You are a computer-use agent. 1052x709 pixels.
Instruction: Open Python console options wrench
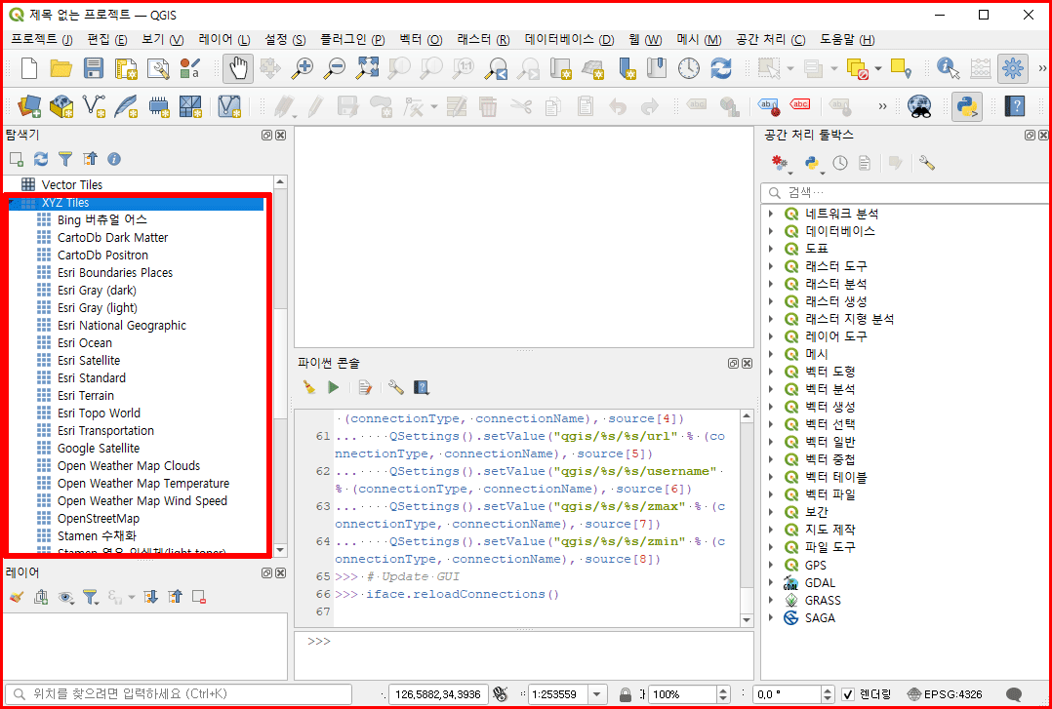pos(396,387)
